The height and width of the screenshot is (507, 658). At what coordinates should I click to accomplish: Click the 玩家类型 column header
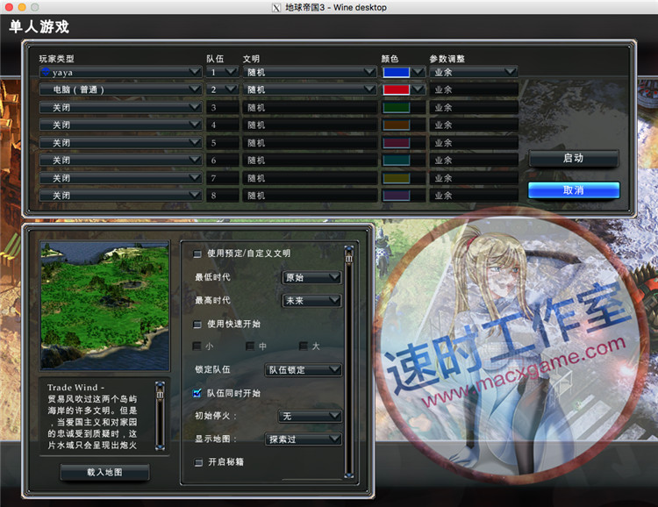[x=57, y=59]
